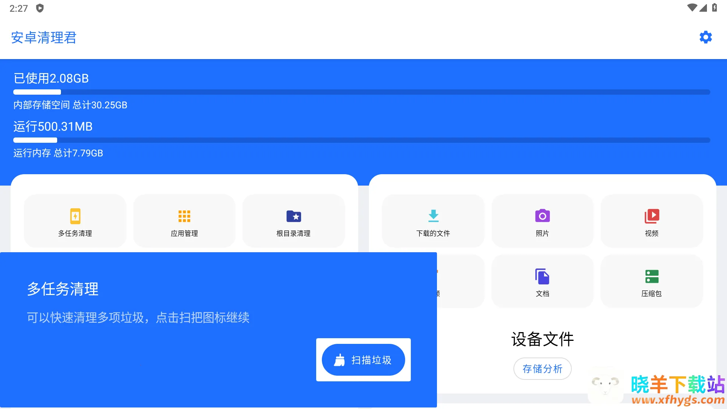727x409 pixels.
Task: Tap the 运行500.31MB memory text
Action: coord(53,126)
